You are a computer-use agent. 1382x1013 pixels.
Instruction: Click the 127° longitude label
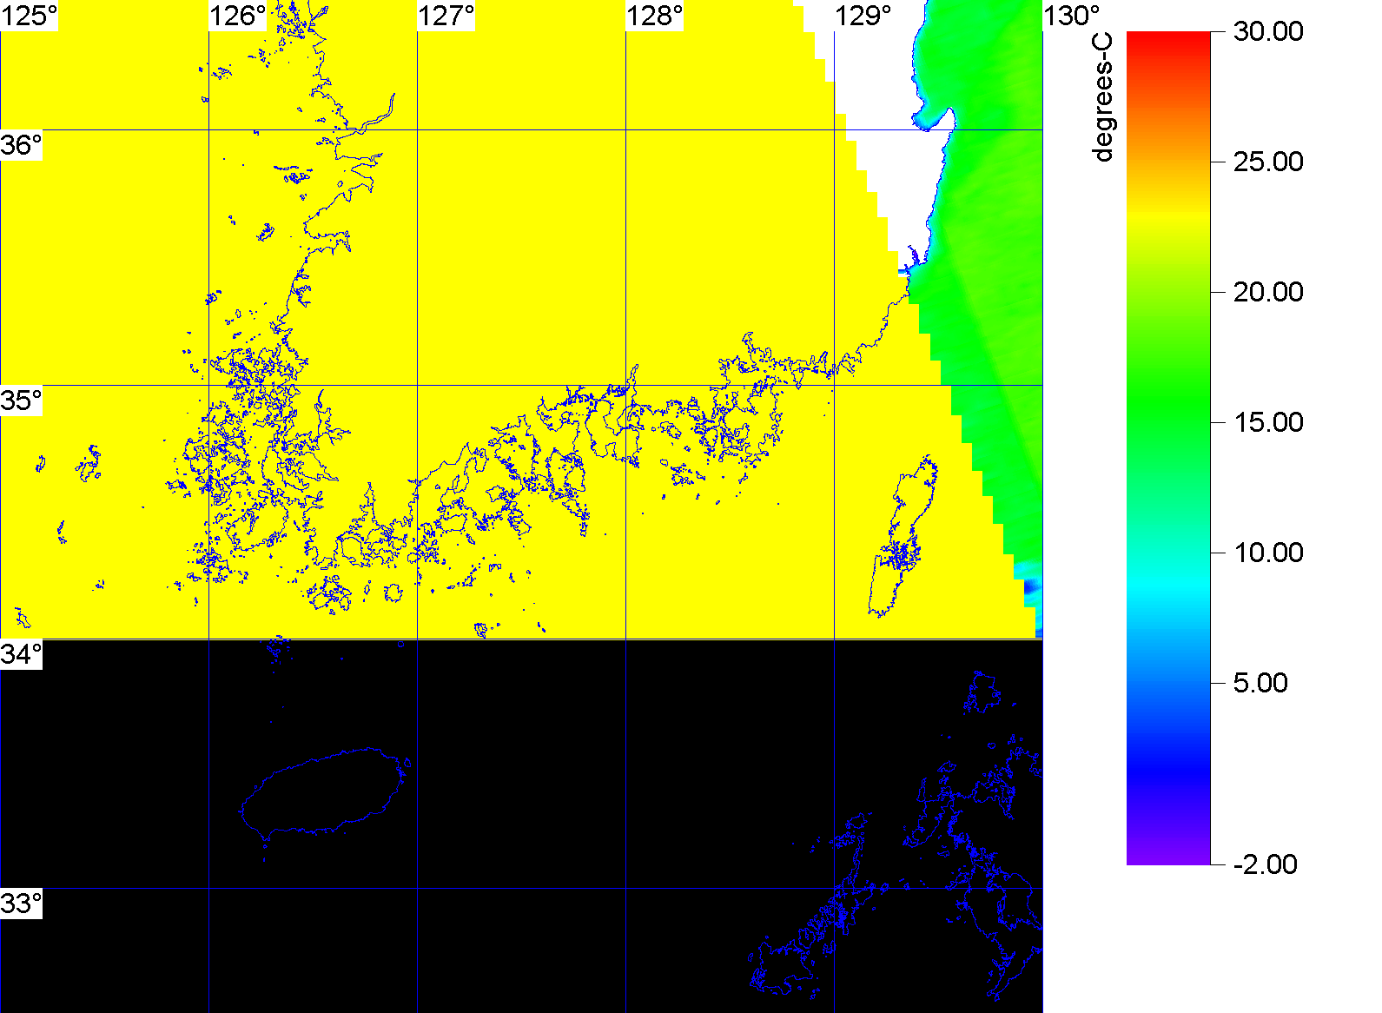(x=446, y=16)
